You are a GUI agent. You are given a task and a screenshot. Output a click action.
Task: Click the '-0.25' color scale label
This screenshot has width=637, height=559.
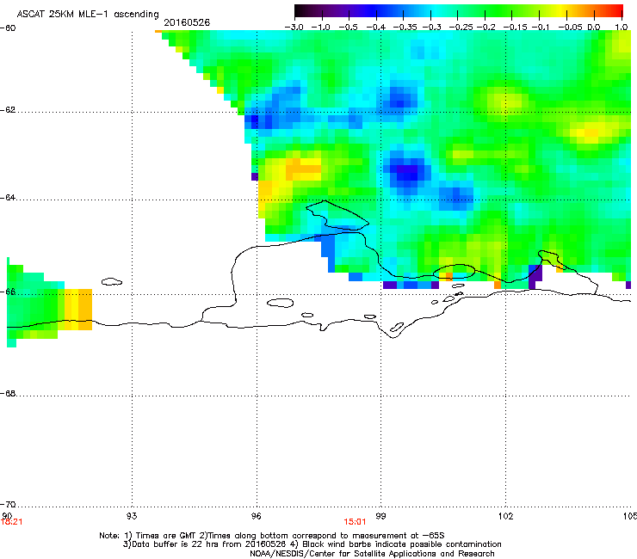[461, 28]
